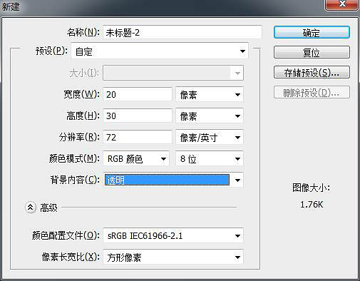The width and height of the screenshot is (360, 281).
Task: Open the 高度 unit dropdown
Action: pos(210,116)
